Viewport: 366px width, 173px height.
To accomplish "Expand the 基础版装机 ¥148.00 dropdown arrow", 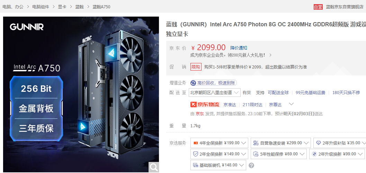I will [241, 165].
